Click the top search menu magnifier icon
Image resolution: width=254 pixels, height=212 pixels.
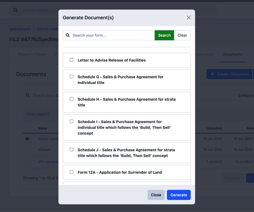tap(15, 10)
